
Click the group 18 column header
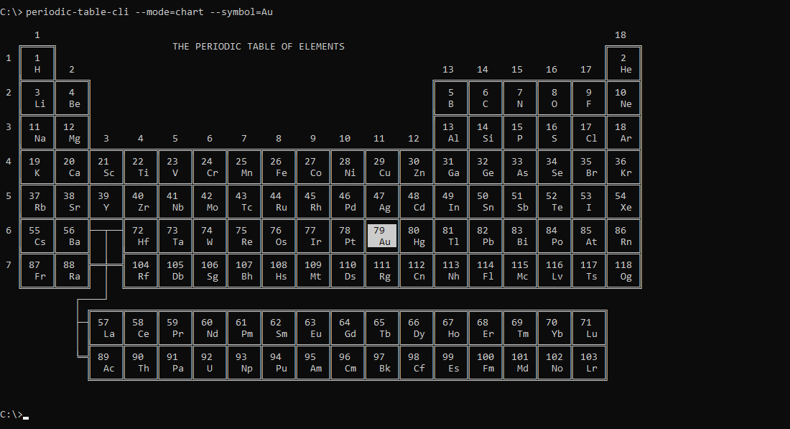coord(621,34)
